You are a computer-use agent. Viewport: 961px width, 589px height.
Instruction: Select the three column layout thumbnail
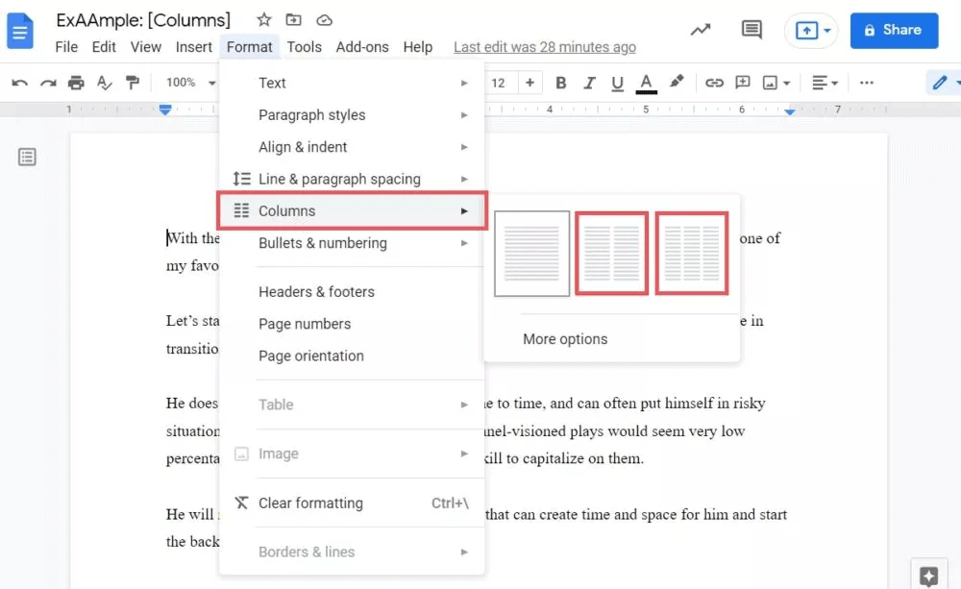(691, 253)
